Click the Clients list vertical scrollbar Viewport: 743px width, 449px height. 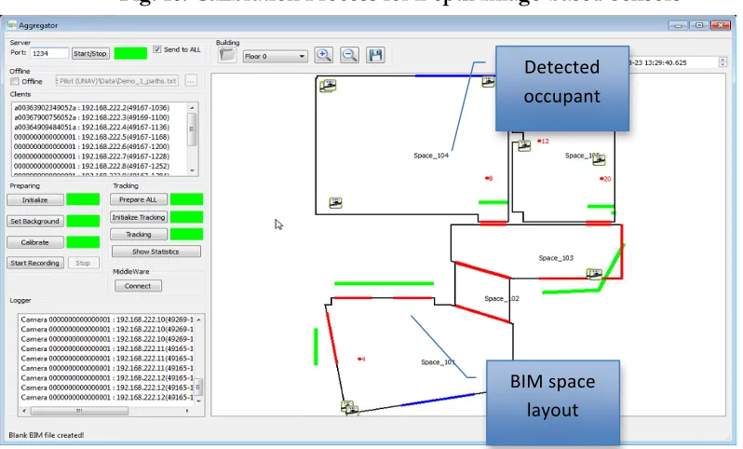pos(192,139)
